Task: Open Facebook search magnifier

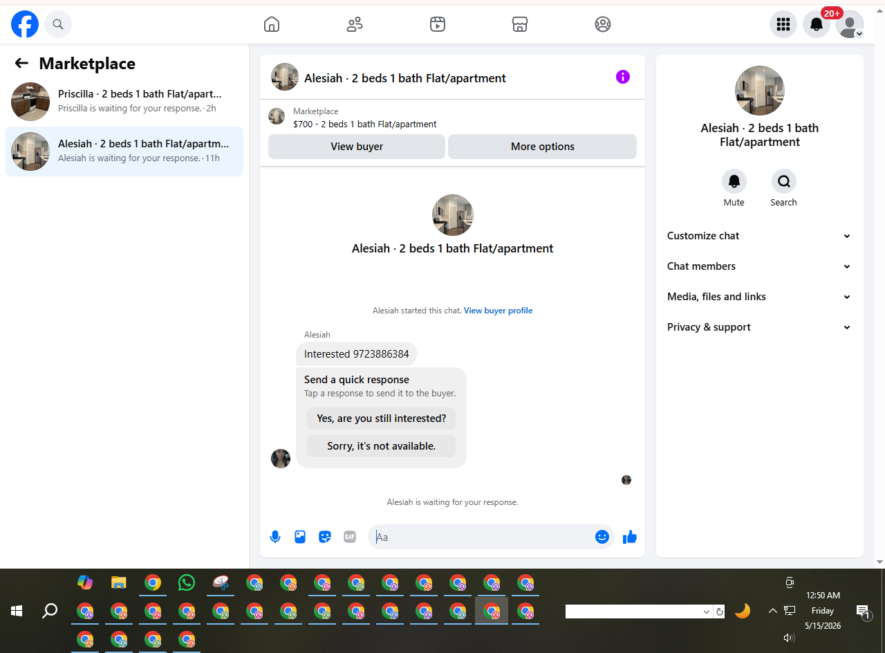Action: pos(58,24)
